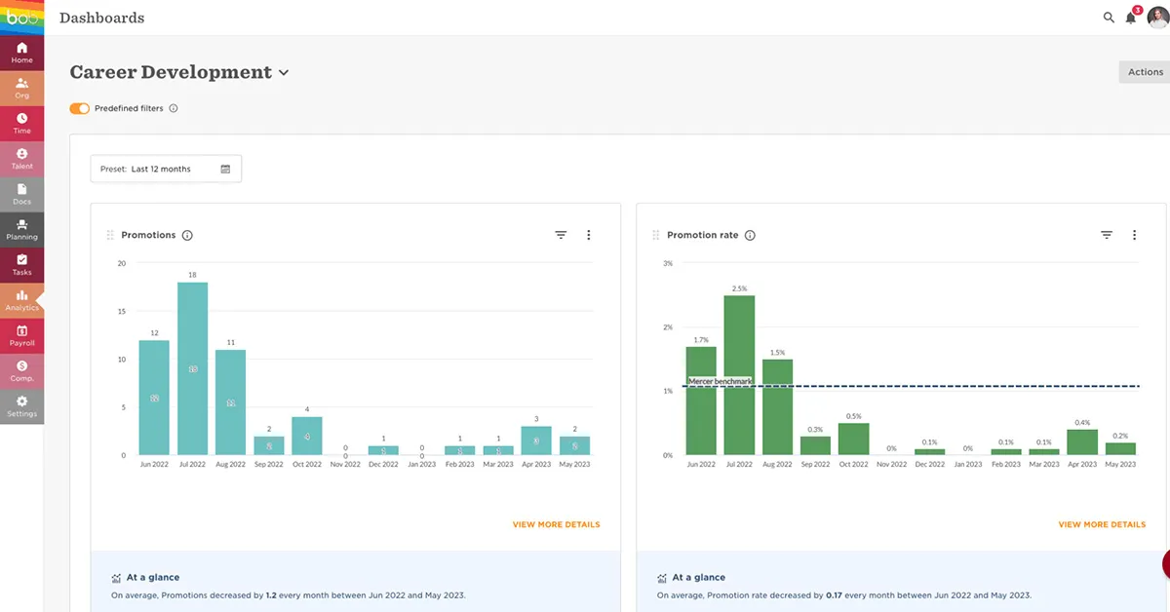
Task: Click View More Details under Promotions chart
Action: pyautogui.click(x=556, y=524)
